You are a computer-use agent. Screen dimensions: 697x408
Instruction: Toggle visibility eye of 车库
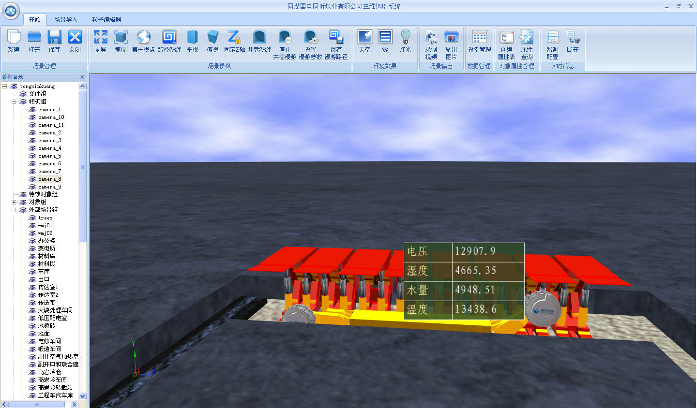click(32, 272)
